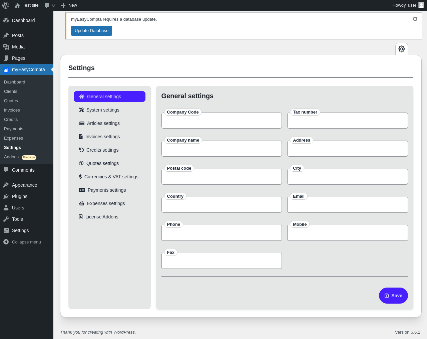Viewport: 427px width, 339px height.
Task: Visit Test site home link
Action: point(27,5)
